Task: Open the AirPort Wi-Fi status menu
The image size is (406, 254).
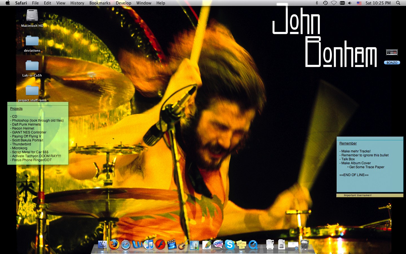Action: [x=334, y=3]
